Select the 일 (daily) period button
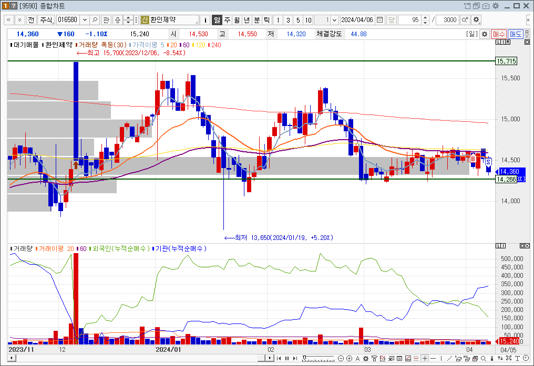 pos(217,20)
